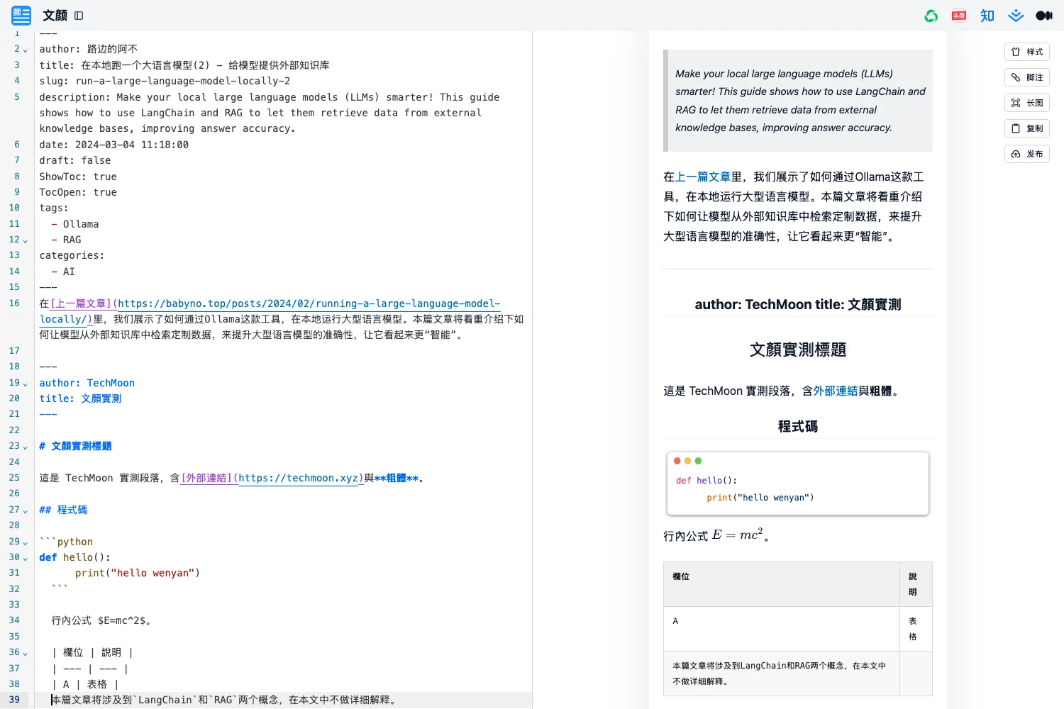Viewport: 1064px width, 709px height.
Task: Click the 'slug: run-a-large-language-model-locally-2' line
Action: point(165,81)
